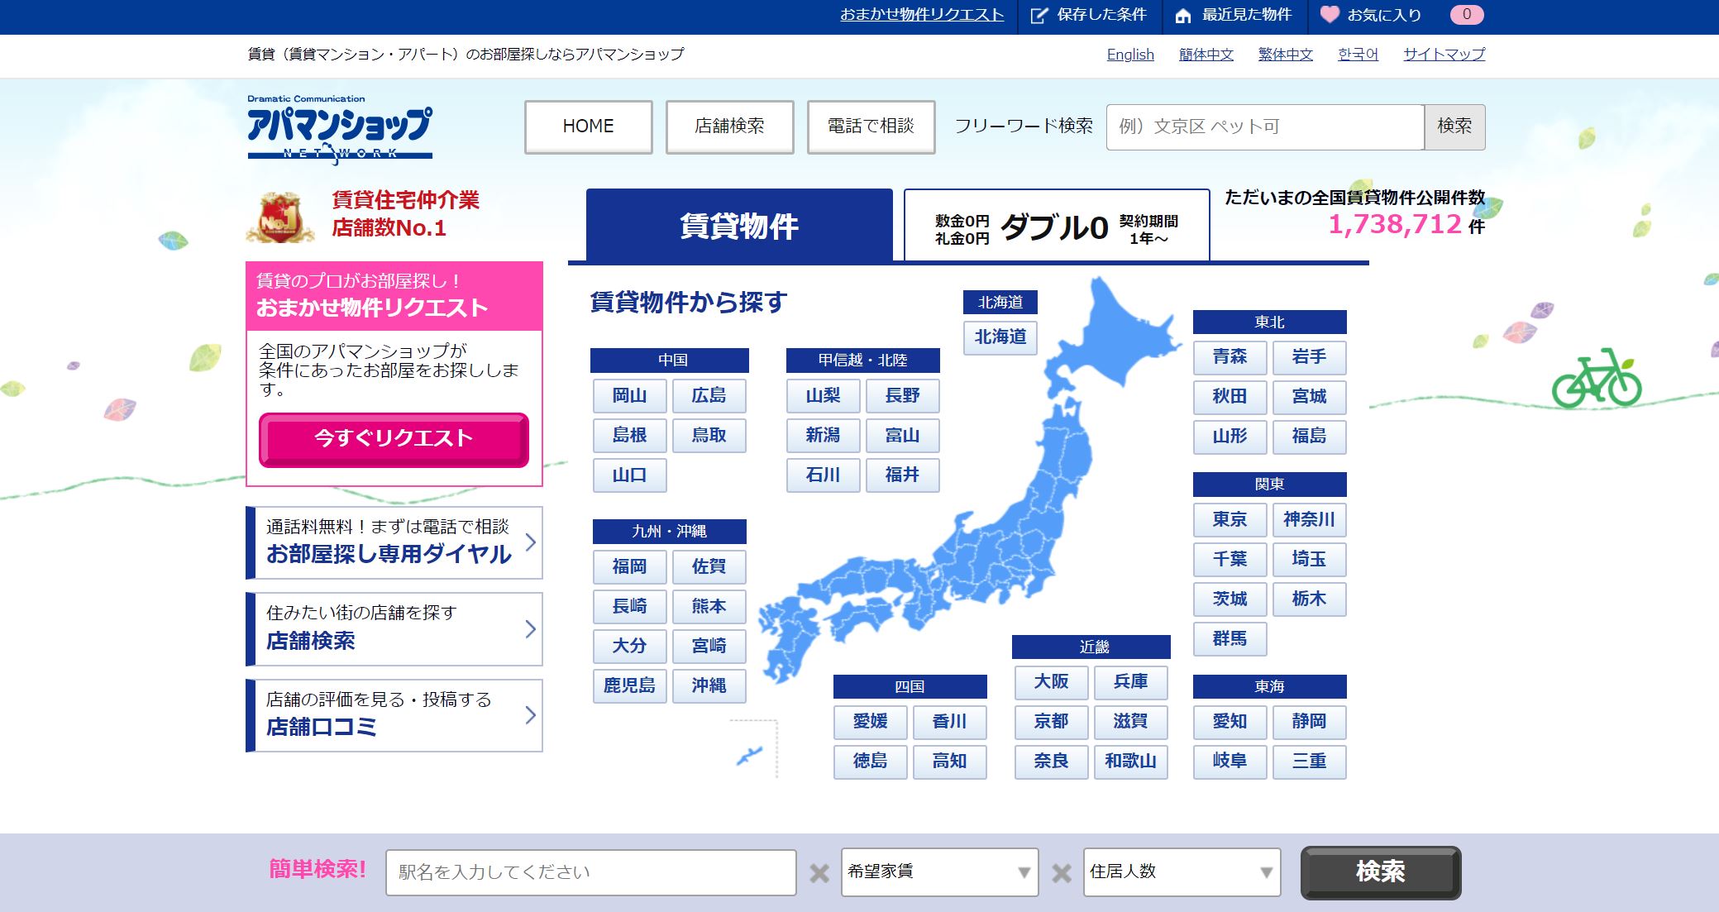This screenshot has width=1719, height=912.
Task: Click the favorites heart icon
Action: (x=1330, y=14)
